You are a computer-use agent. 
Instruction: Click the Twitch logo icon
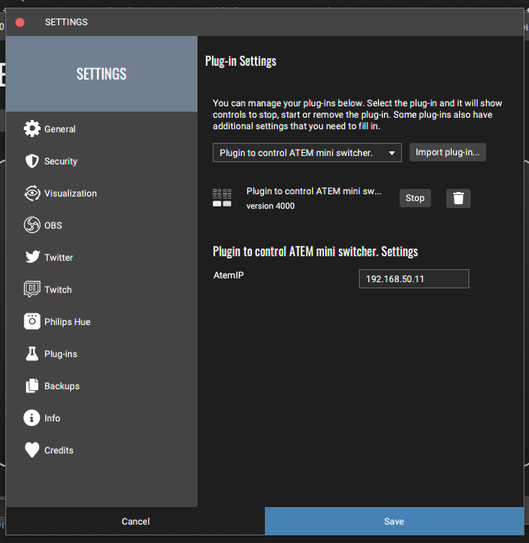click(x=32, y=289)
